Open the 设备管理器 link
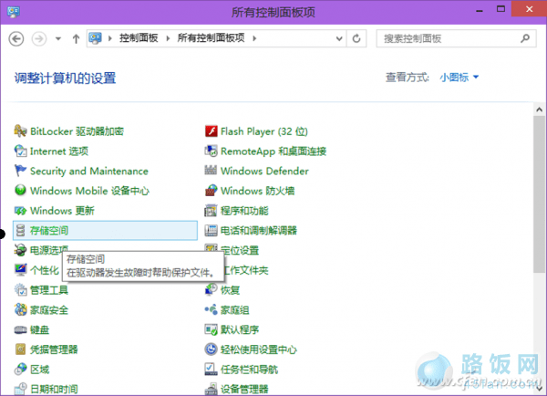 (244, 389)
